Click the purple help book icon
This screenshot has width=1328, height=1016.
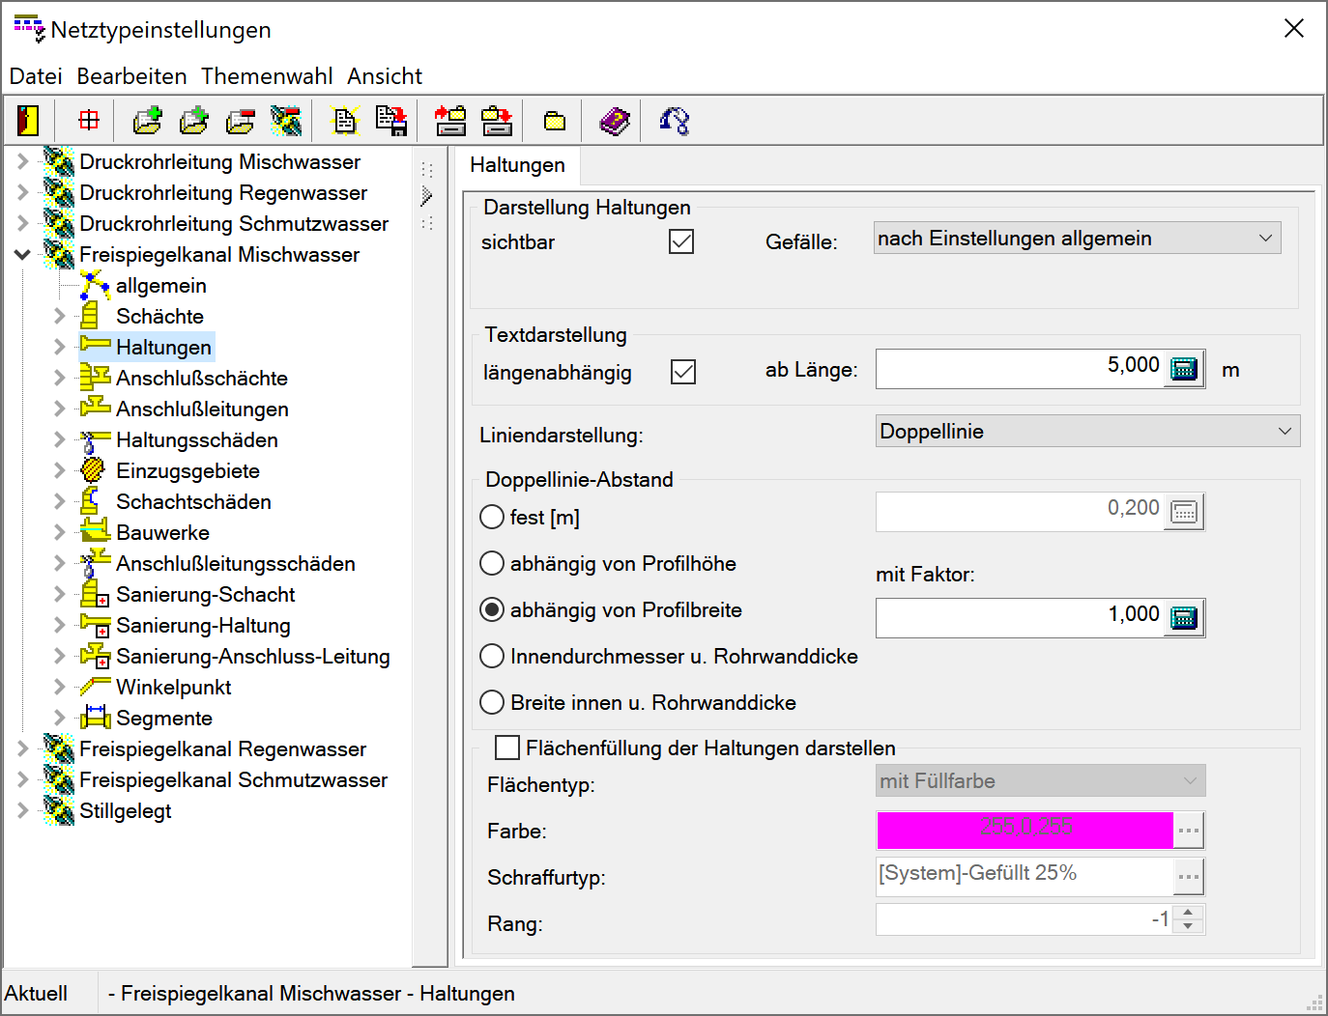614,121
